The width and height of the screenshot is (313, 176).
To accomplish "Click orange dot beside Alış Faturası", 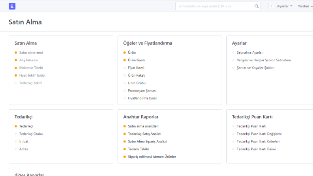I will [16, 60].
